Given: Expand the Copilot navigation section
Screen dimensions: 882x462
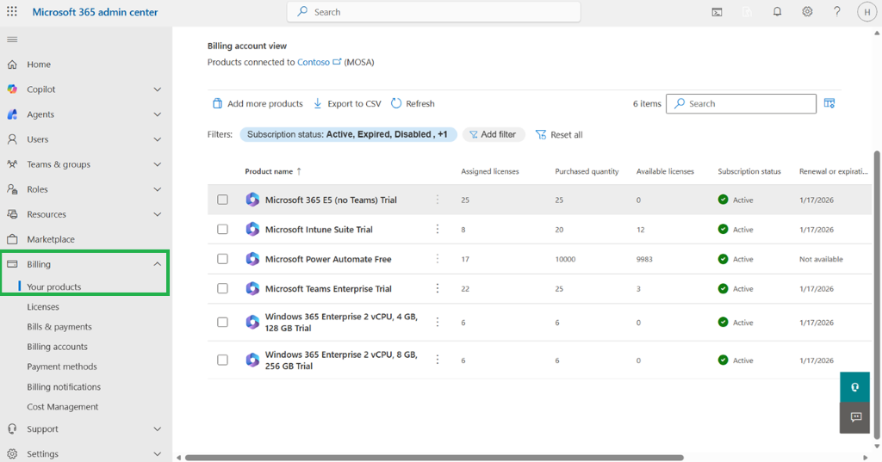Looking at the screenshot, I should pos(157,89).
